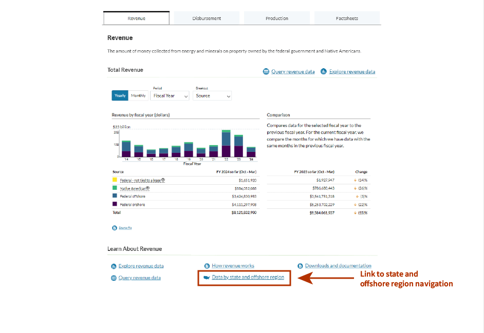Image resolution: width=484 pixels, height=333 pixels.
Task: Open the Period Fiscal Year dropdown
Action: (170, 96)
